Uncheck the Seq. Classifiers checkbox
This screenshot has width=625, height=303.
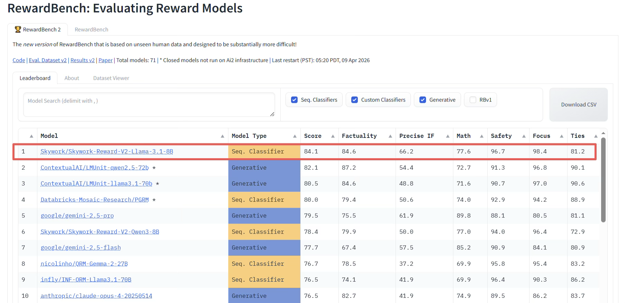tap(295, 100)
